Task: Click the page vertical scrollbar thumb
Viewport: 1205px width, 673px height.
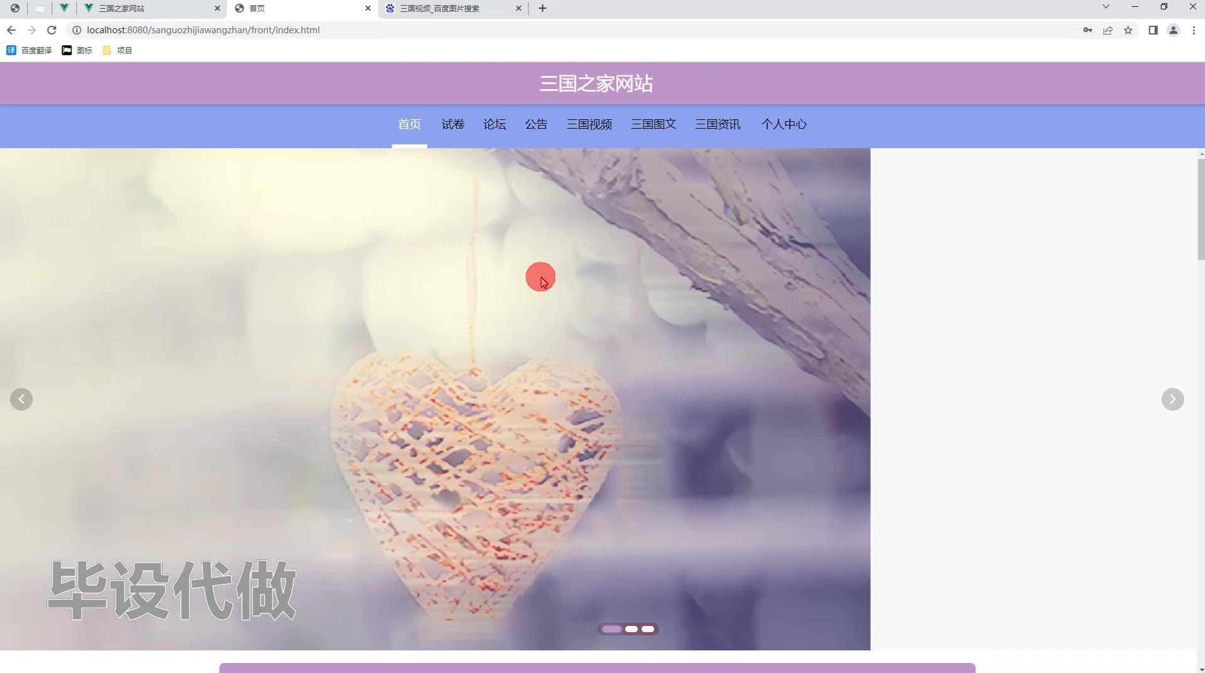Action: click(x=1201, y=209)
